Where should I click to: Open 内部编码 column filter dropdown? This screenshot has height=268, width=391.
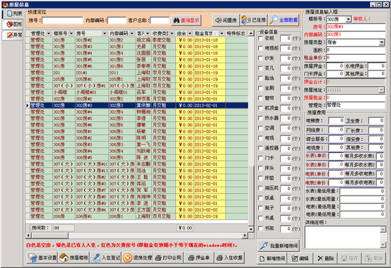coord(132,33)
